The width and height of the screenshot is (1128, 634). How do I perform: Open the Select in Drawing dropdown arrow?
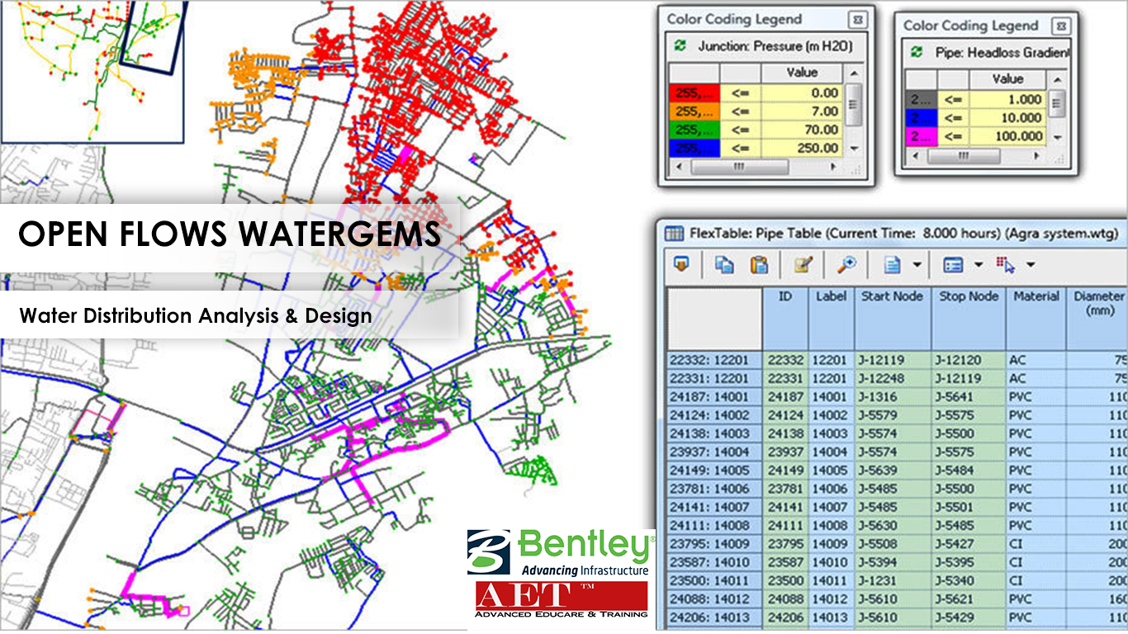[1031, 266]
